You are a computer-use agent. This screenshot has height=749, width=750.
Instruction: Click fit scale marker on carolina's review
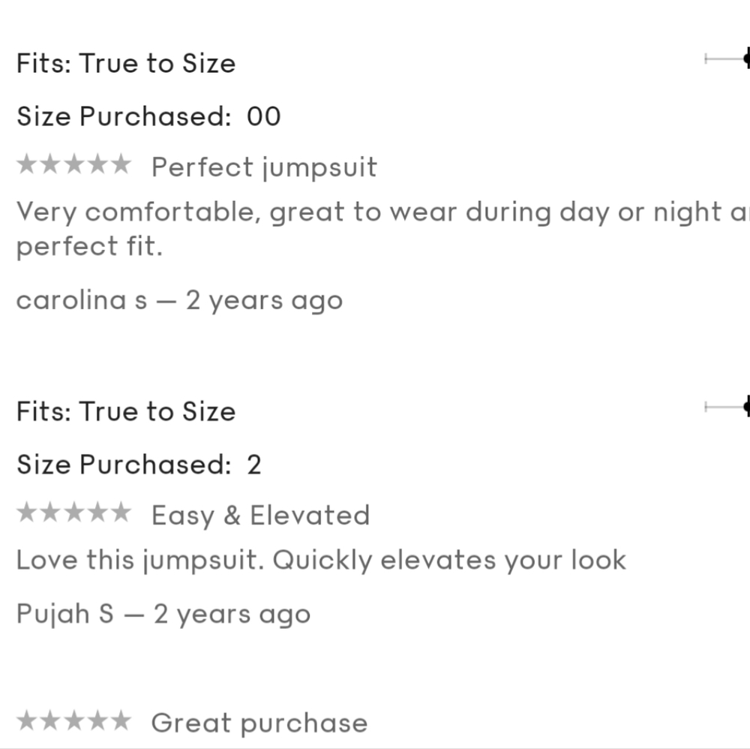(745, 59)
